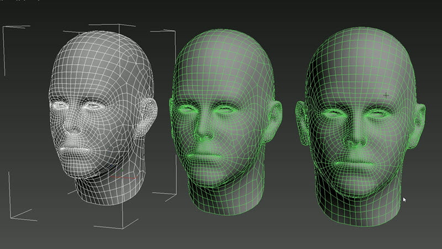Click the small crosshair marker on right forehead

386,95
